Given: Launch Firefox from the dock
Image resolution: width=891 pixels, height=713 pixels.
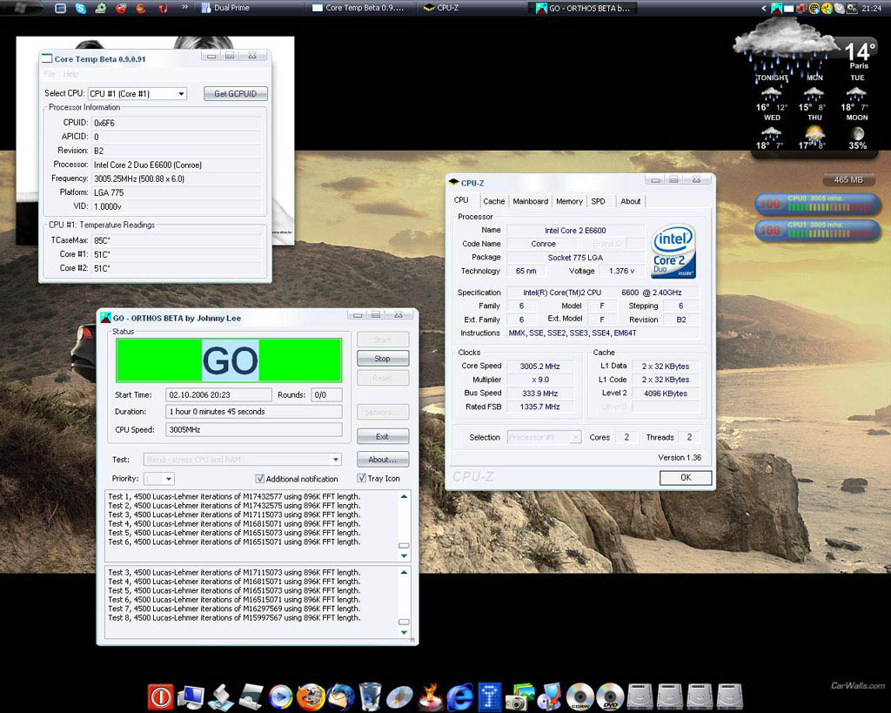Looking at the screenshot, I should tap(311, 696).
